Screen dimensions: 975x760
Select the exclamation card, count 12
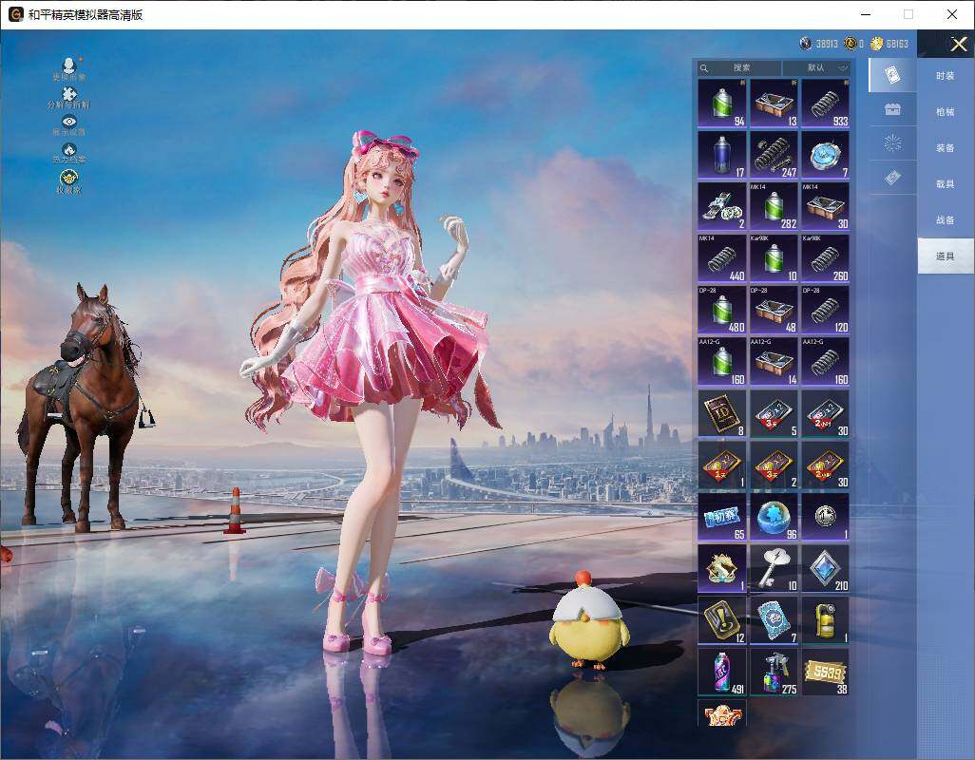[x=721, y=620]
